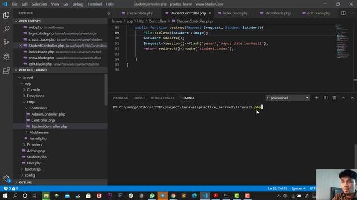Viewport: 357px width, 200px height.
Task: Open AdminController.php in file tree
Action: coord(49,114)
